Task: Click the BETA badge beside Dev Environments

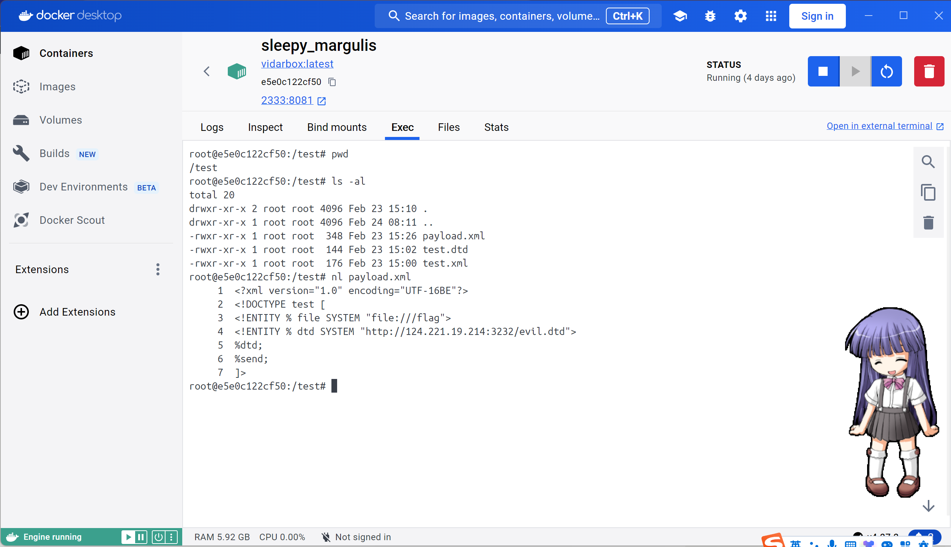Action: click(x=147, y=188)
